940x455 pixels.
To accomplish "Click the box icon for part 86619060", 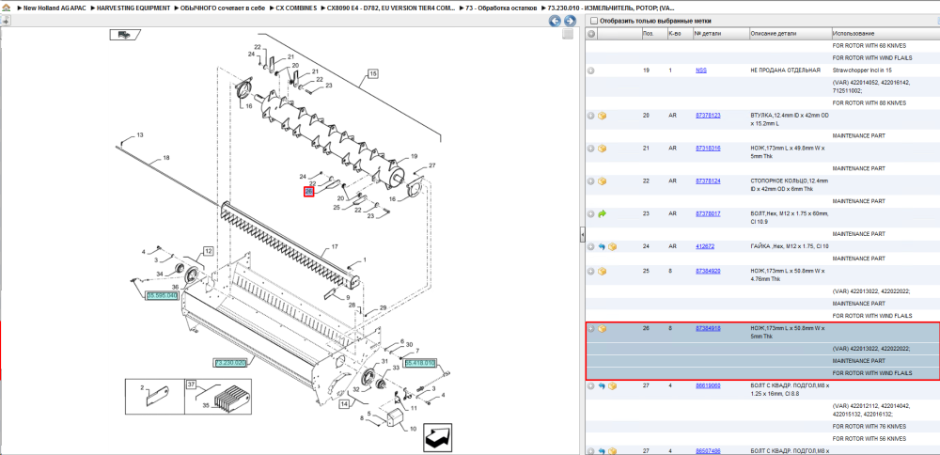I will point(612,385).
